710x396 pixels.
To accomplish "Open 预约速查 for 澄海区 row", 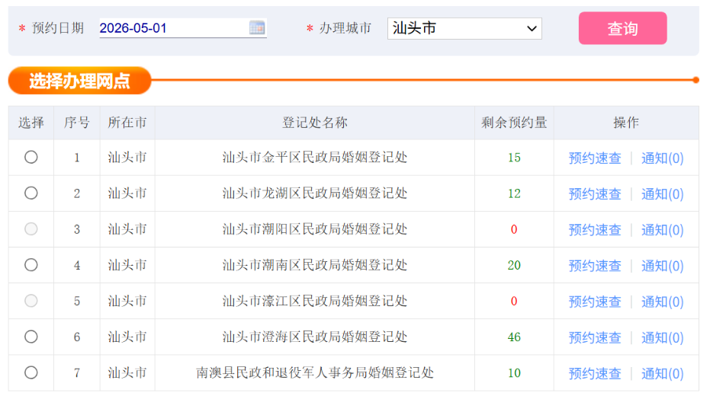I will (x=595, y=337).
